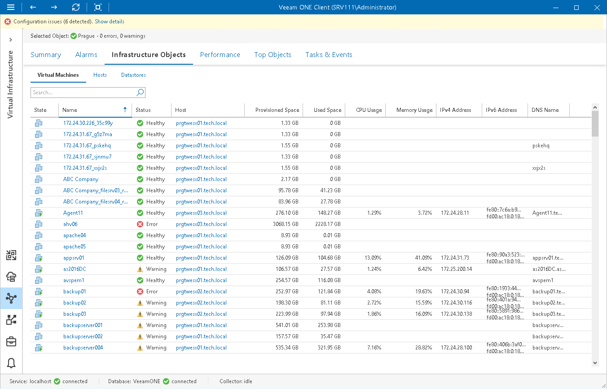Refresh the current view
Screen dimensions: 607x389
75,7
